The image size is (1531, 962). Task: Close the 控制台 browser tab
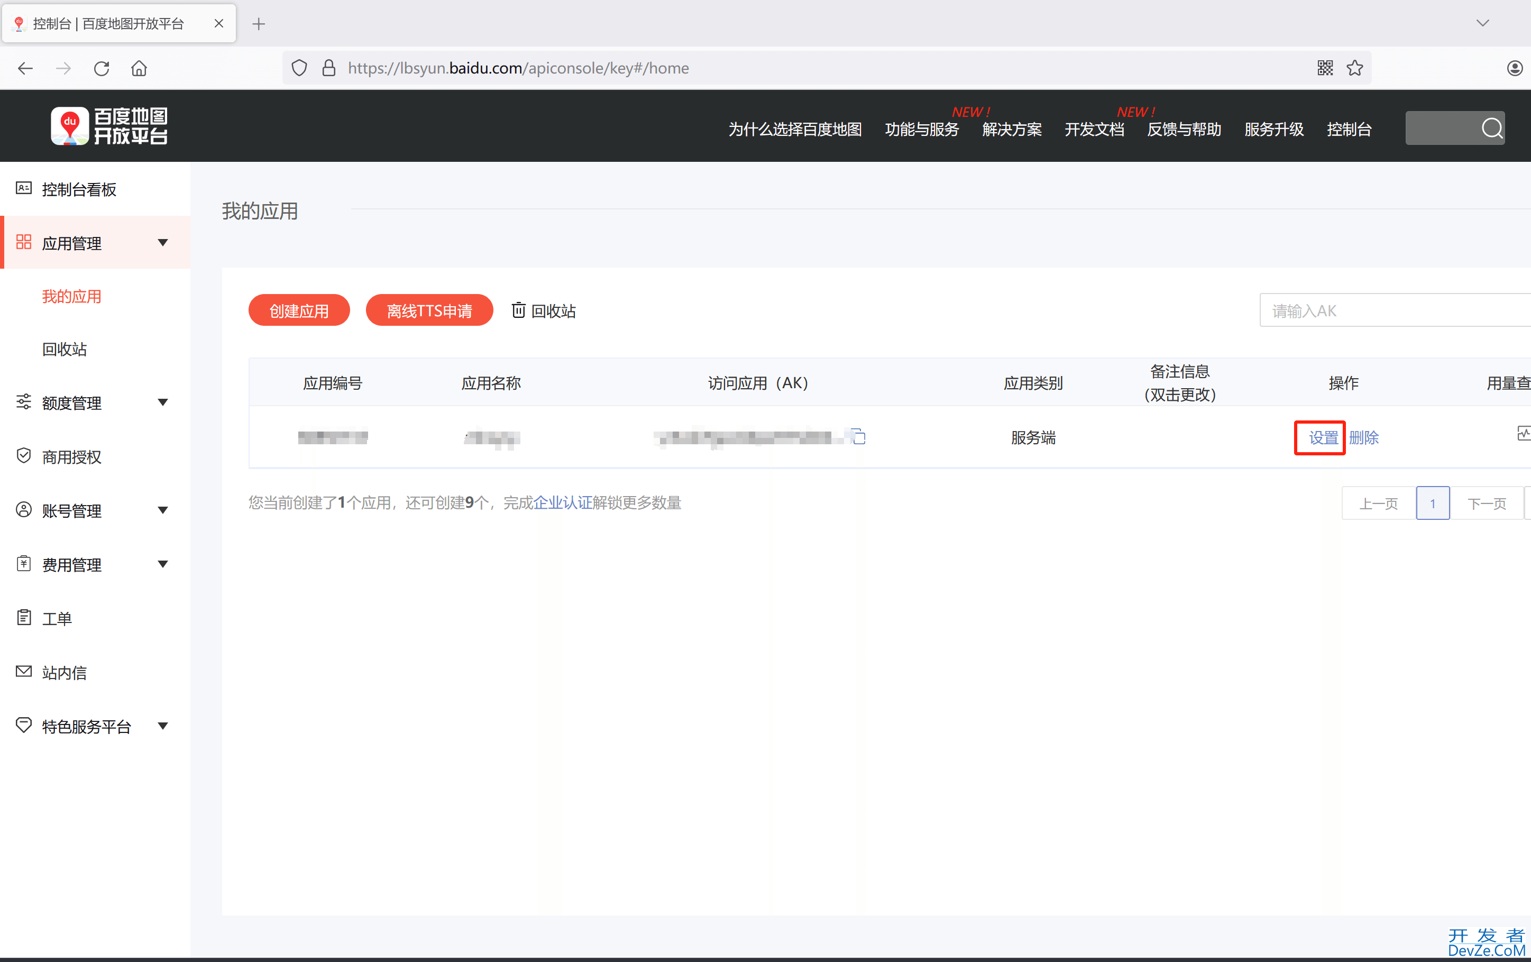click(219, 23)
